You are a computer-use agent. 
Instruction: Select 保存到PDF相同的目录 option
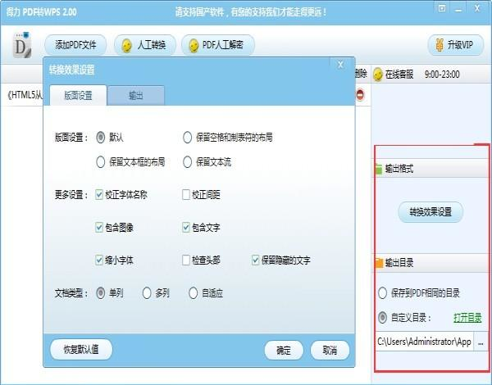pyautogui.click(x=382, y=293)
